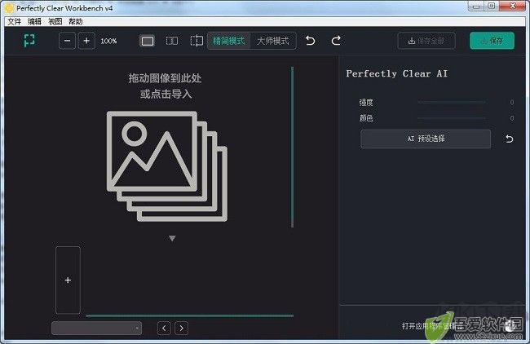Select the single image view icon
This screenshot has height=344, width=530.
[147, 41]
